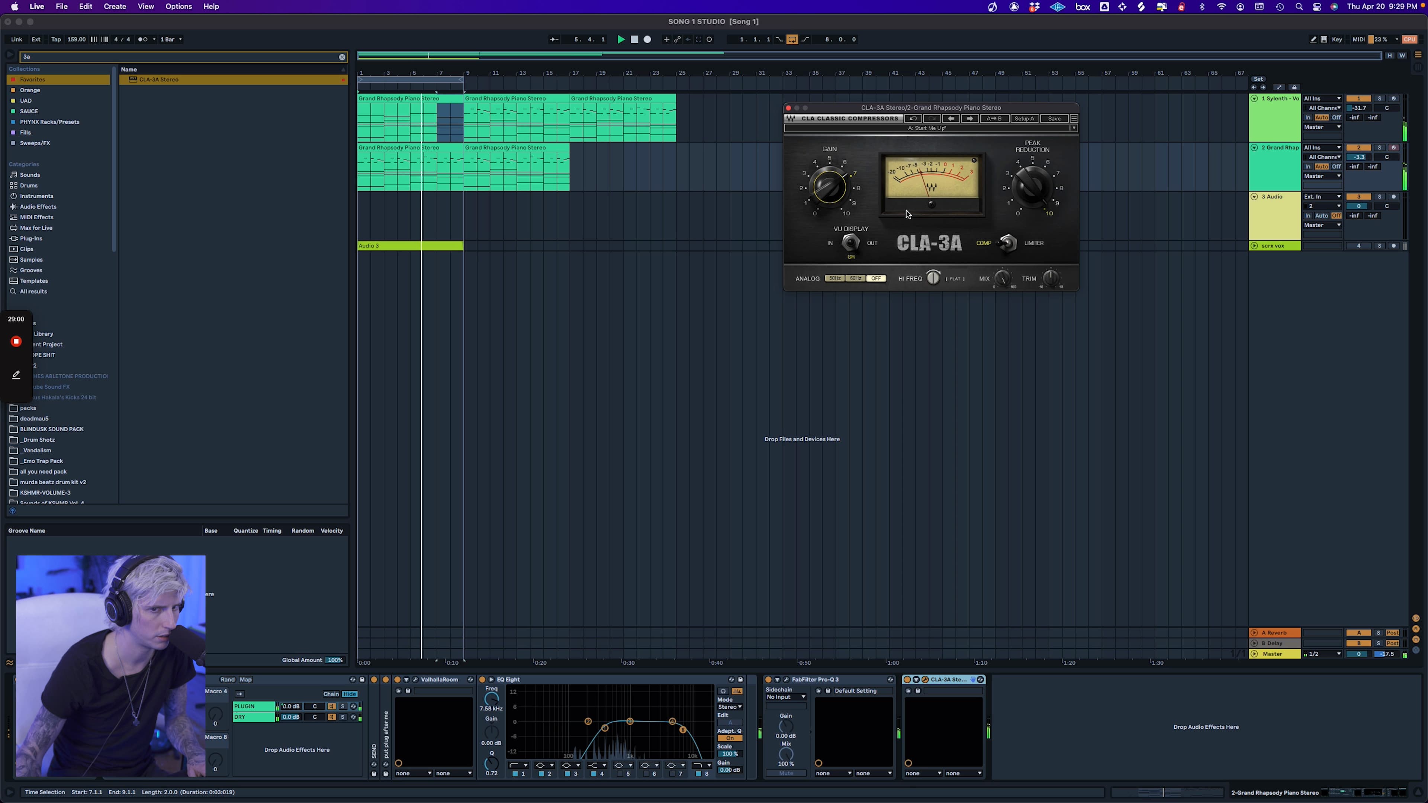Click the Arrangement Record button

pos(647,39)
